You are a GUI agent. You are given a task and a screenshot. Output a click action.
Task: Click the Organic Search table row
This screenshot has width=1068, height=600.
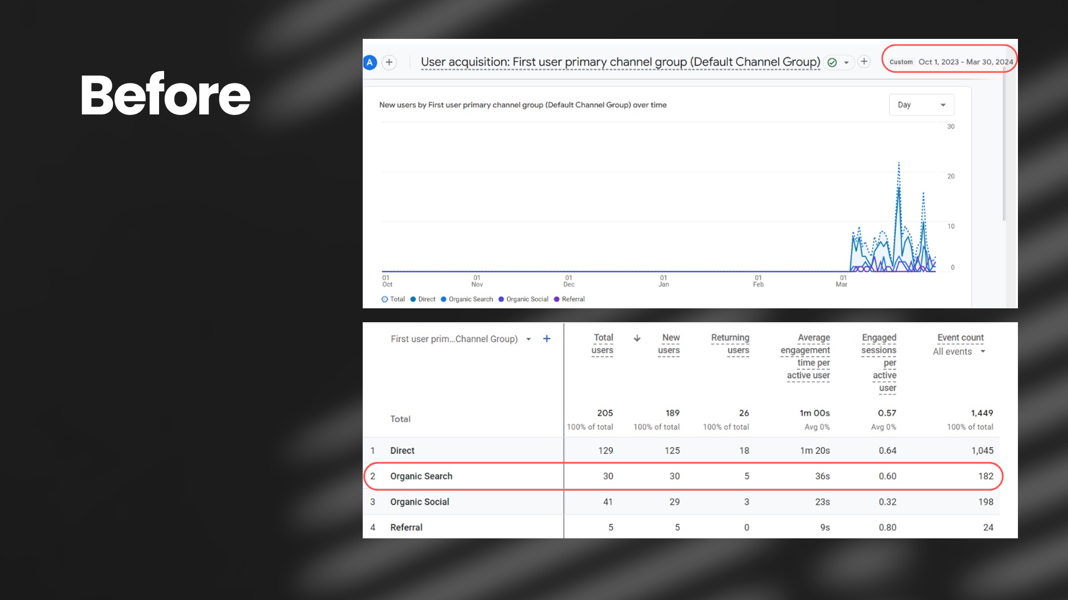coord(421,476)
